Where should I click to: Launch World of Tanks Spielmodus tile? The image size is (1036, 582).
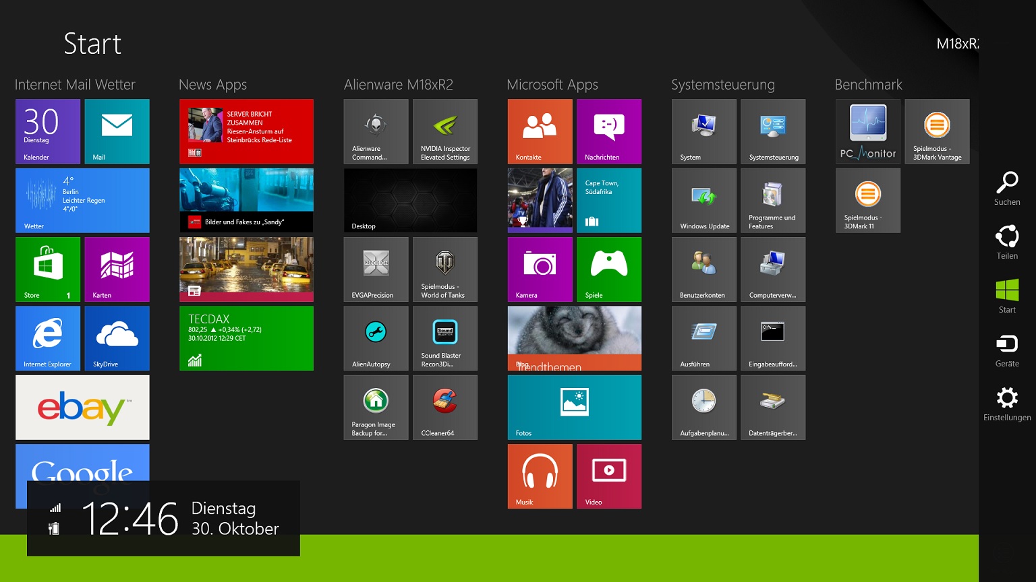click(x=444, y=269)
